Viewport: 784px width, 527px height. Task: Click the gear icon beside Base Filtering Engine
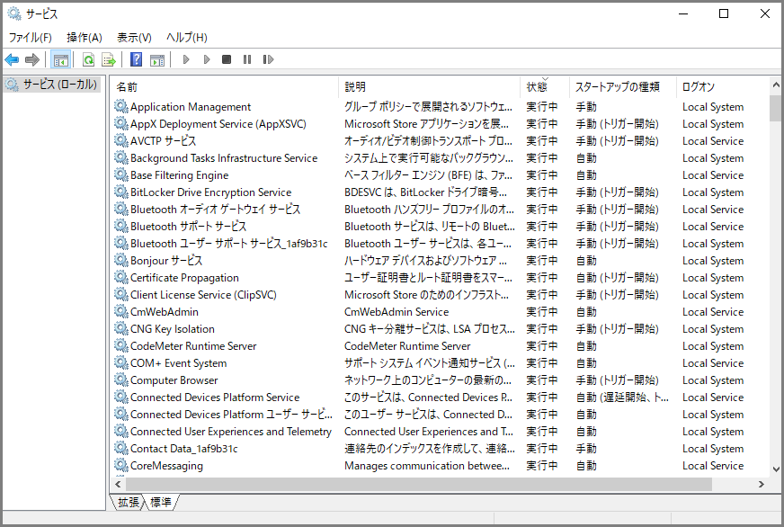coord(121,174)
